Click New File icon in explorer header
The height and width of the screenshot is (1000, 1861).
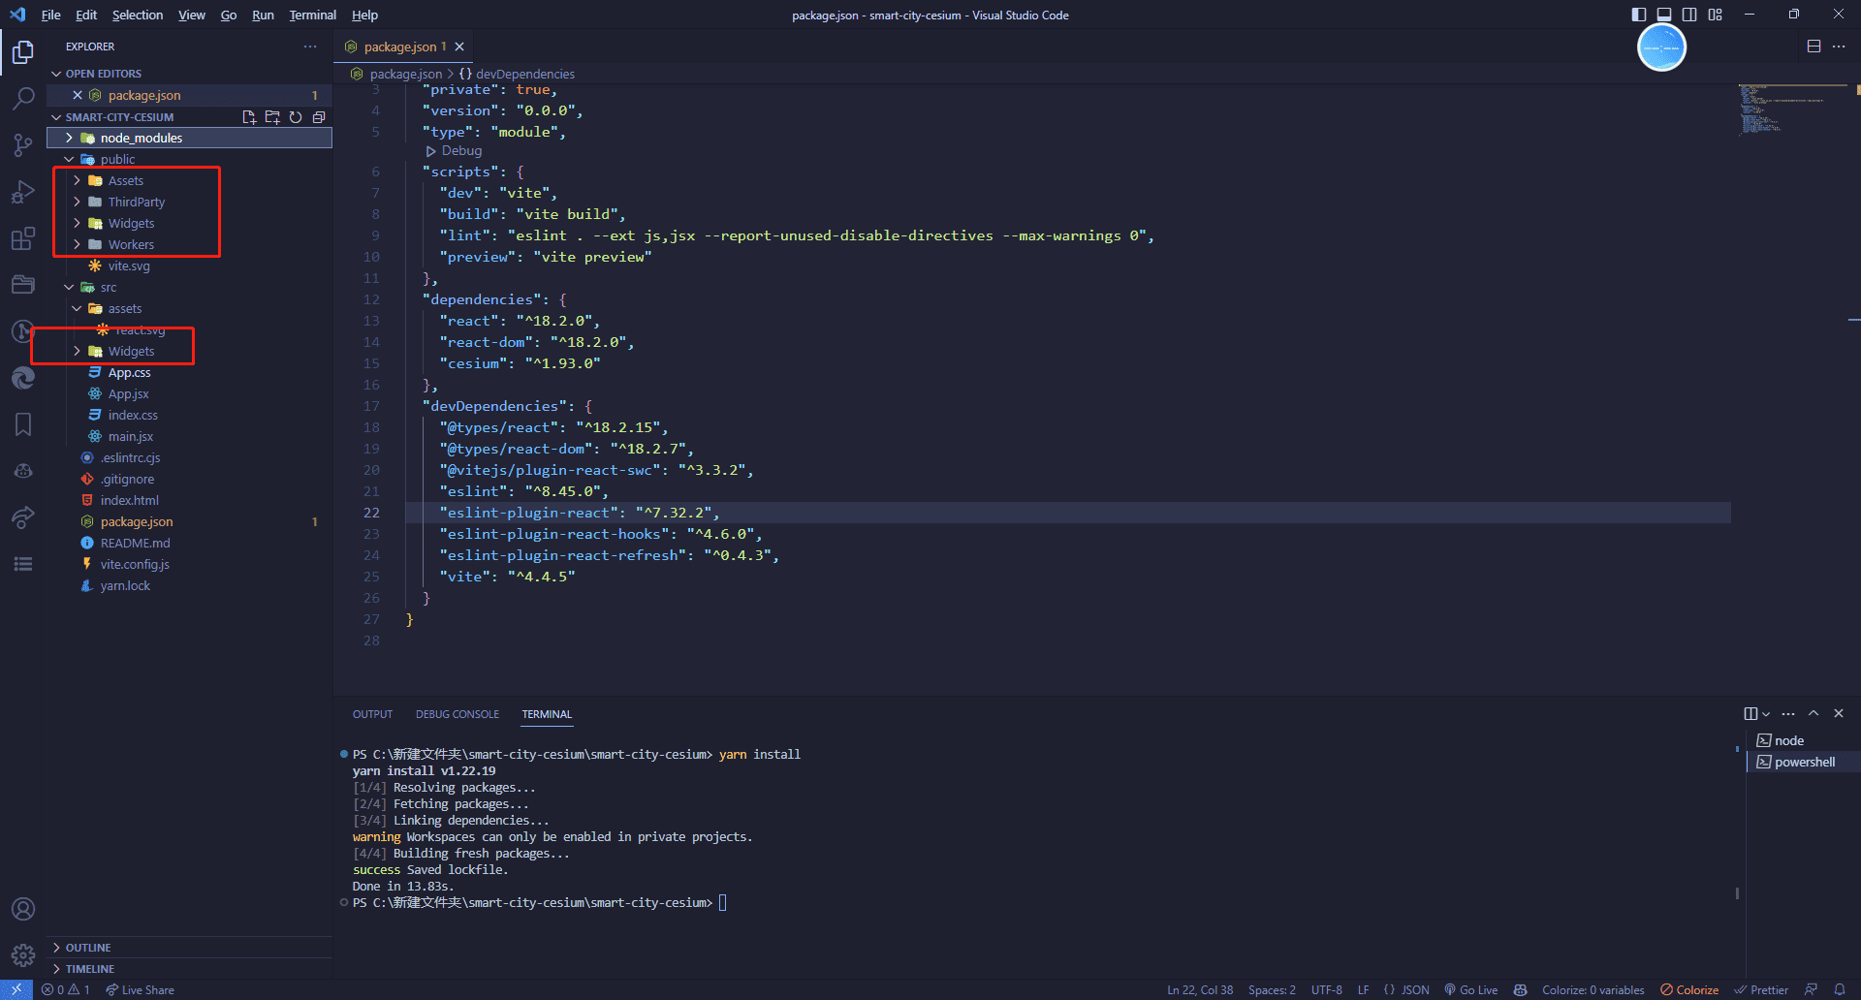[x=249, y=117]
